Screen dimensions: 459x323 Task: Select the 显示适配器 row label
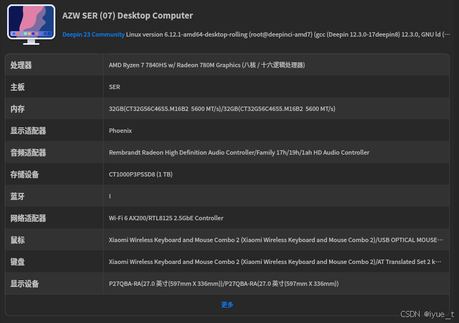[x=28, y=131]
